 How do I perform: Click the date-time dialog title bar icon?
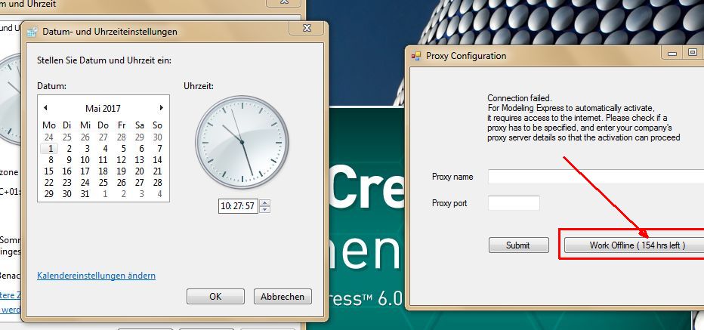click(x=32, y=32)
